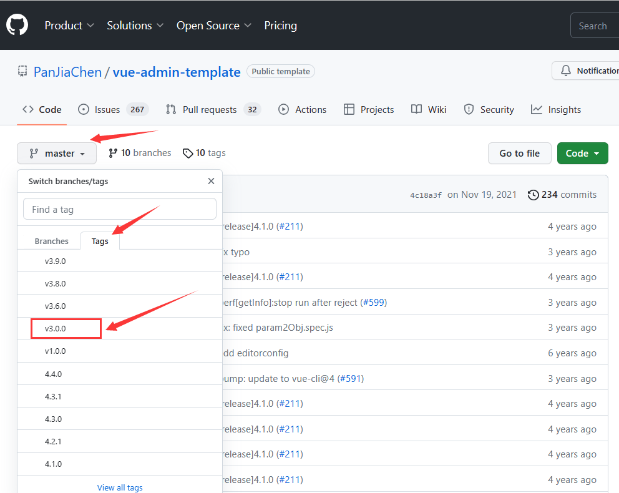This screenshot has width=619, height=493.
Task: Expand the Product menu
Action: (x=69, y=25)
